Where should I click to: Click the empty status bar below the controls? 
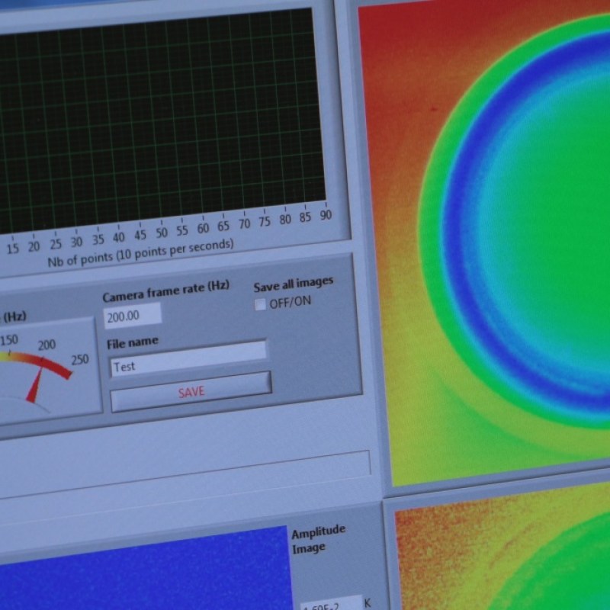(185, 475)
